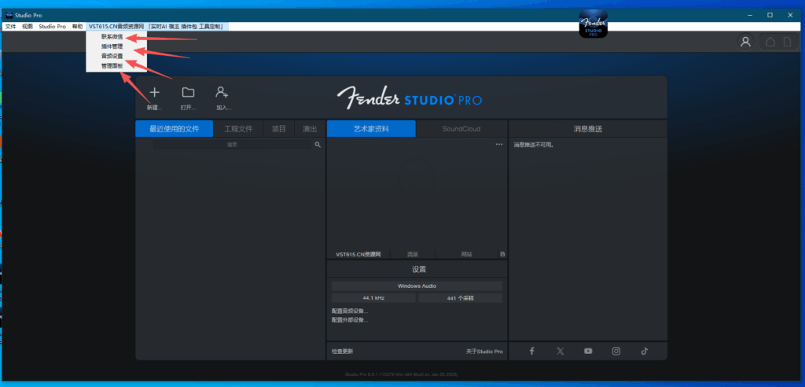Open the three-dots menu in artist profile

[x=499, y=145]
